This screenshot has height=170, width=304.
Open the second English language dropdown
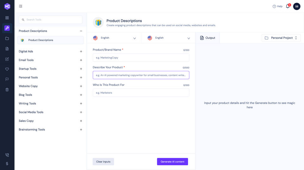pos(168,38)
